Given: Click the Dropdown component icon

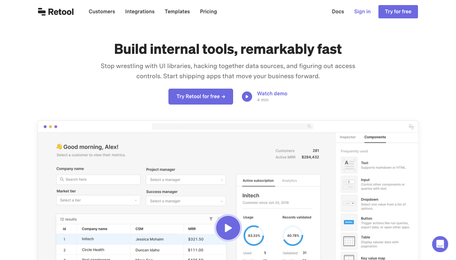Looking at the screenshot, I should click(x=349, y=203).
